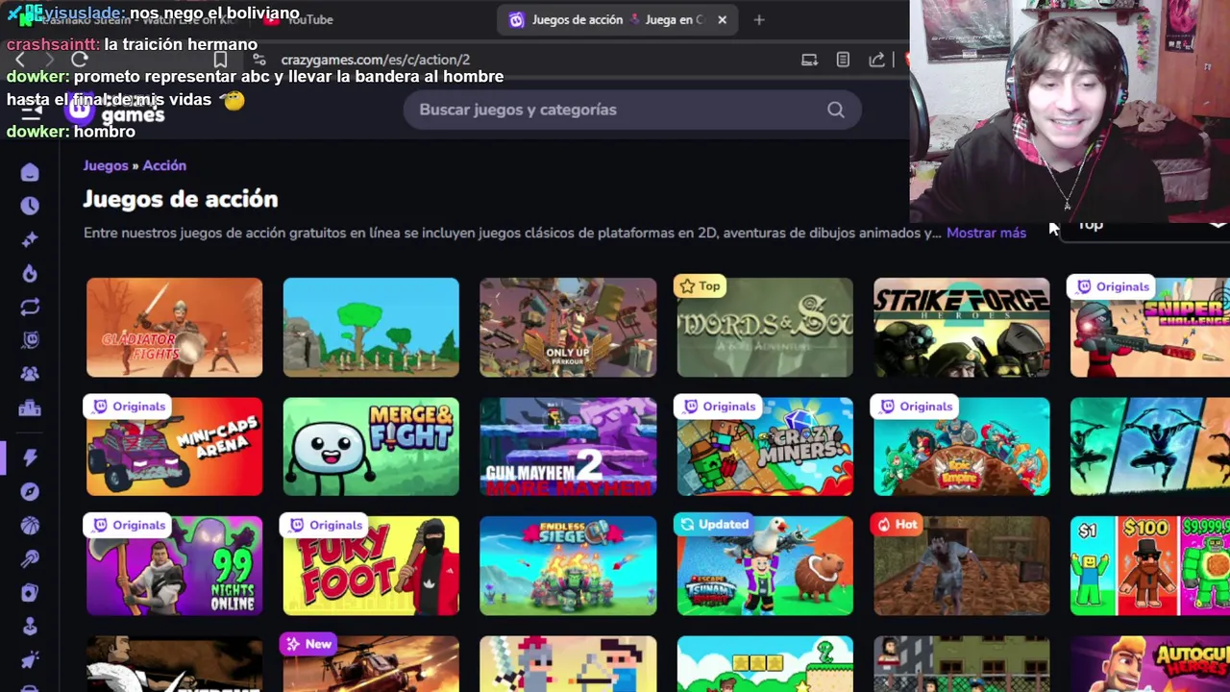Screen dimensions: 1230x692
Task: Open multiplayer people icon in sidebar
Action: pos(30,374)
